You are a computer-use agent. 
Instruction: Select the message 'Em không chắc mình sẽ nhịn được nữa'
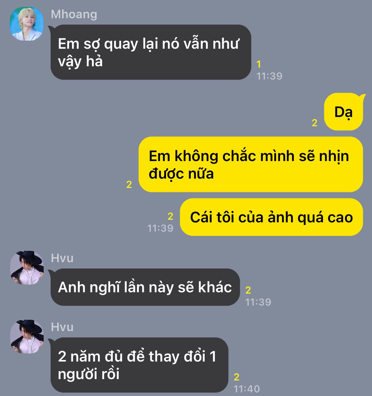click(251, 164)
